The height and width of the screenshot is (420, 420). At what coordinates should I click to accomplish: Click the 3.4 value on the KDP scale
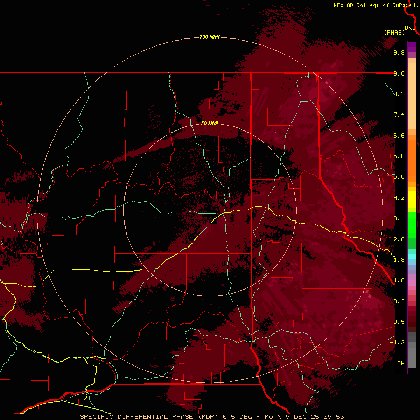click(x=399, y=218)
